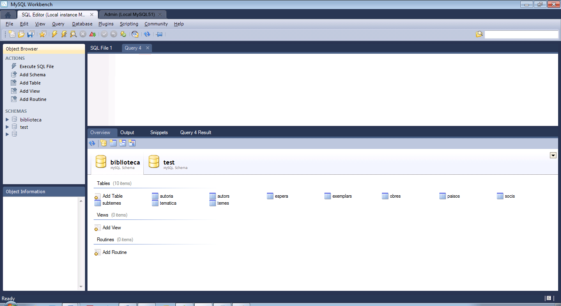The height and width of the screenshot is (306, 561).
Task: Open the schema dropdown arrow at right
Action: [553, 155]
